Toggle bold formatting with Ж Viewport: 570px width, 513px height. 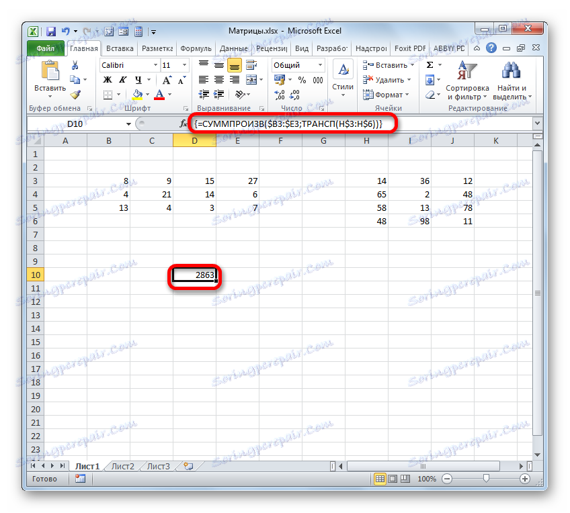pyautogui.click(x=108, y=80)
